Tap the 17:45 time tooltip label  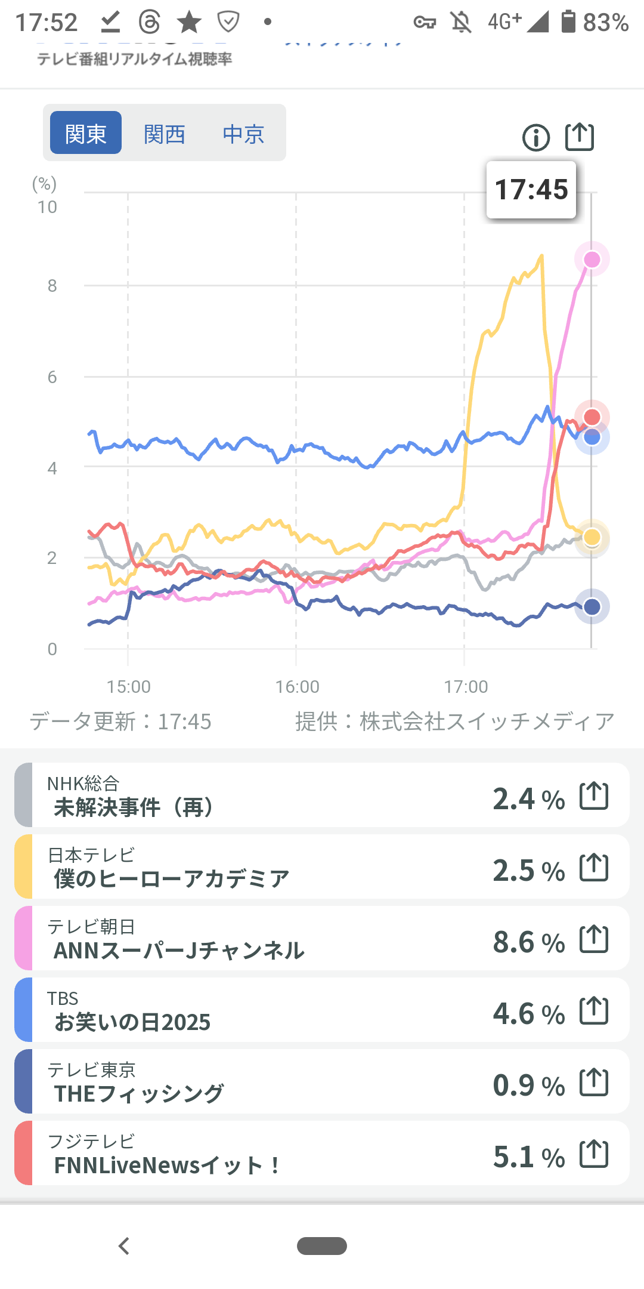(x=531, y=190)
